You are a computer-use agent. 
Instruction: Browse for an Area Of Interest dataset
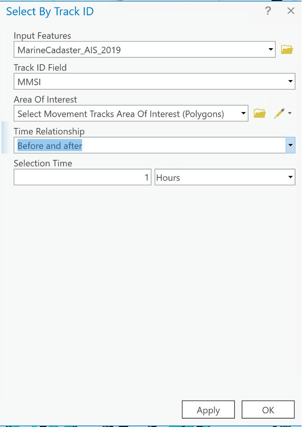tap(259, 113)
